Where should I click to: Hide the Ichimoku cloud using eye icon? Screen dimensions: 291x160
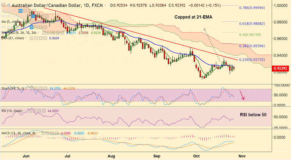(x=44, y=33)
